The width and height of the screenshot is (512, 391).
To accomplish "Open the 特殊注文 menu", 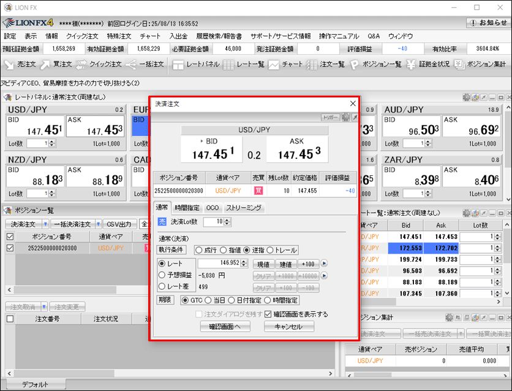I will click(119, 36).
